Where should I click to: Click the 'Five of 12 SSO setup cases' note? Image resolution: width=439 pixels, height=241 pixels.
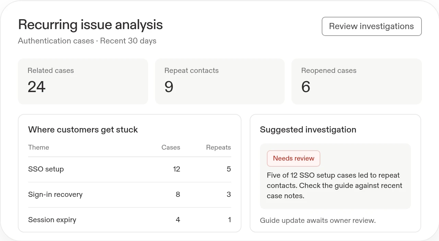335,186
